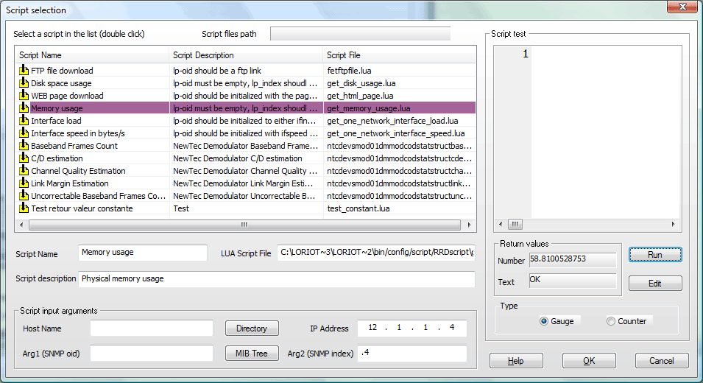The width and height of the screenshot is (703, 383).
Task: Close the Script selection window
Action: (x=682, y=7)
